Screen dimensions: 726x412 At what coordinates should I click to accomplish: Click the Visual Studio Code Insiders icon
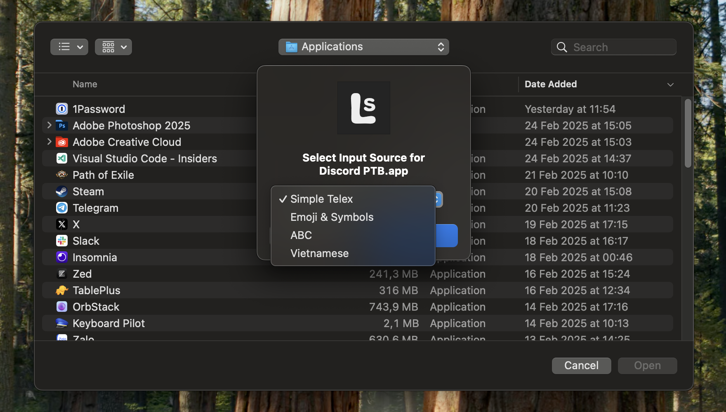(x=62, y=159)
